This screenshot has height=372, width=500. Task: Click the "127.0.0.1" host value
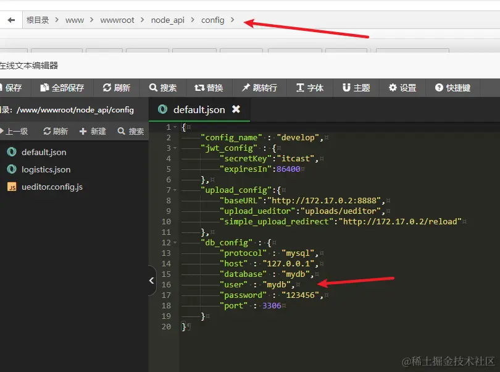pos(289,264)
